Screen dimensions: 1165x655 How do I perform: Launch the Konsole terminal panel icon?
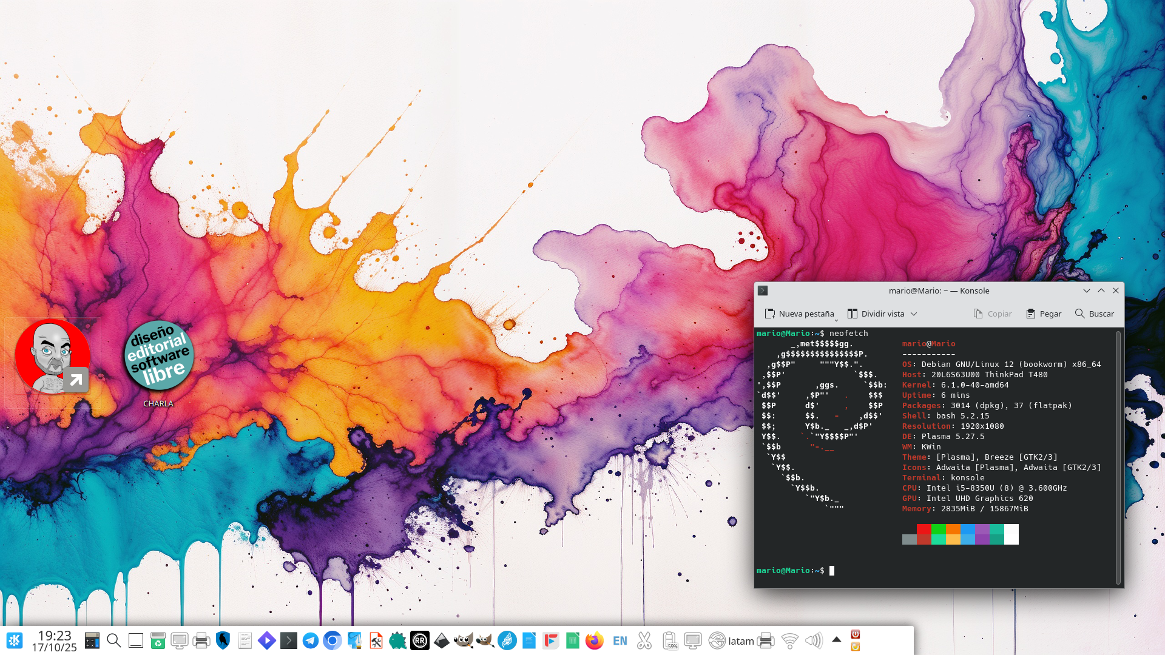pos(289,640)
